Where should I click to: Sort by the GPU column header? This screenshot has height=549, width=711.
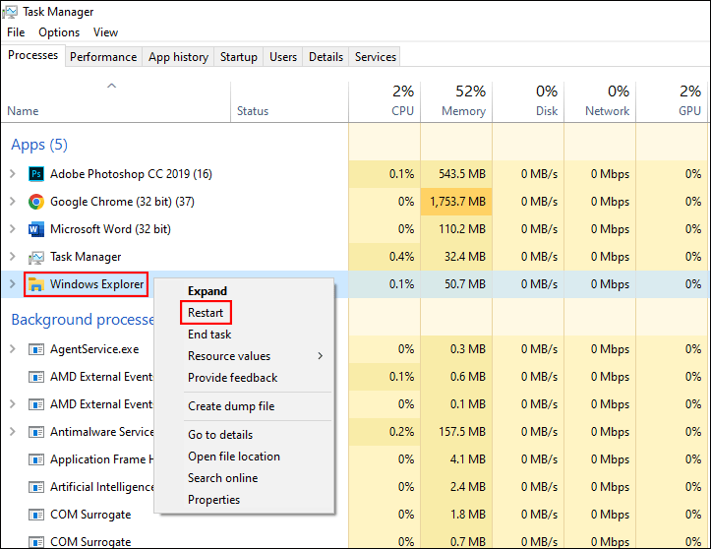(672, 102)
